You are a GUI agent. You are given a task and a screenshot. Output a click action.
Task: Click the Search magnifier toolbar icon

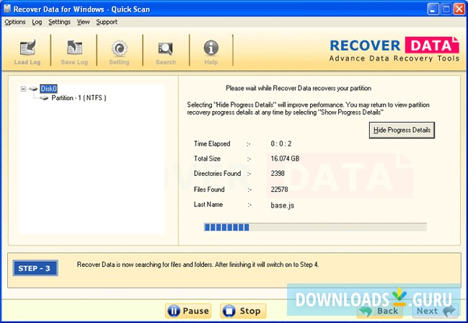(165, 48)
